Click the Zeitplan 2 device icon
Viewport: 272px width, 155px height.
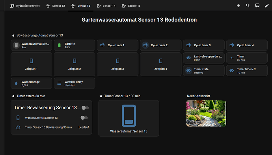pos(75,61)
